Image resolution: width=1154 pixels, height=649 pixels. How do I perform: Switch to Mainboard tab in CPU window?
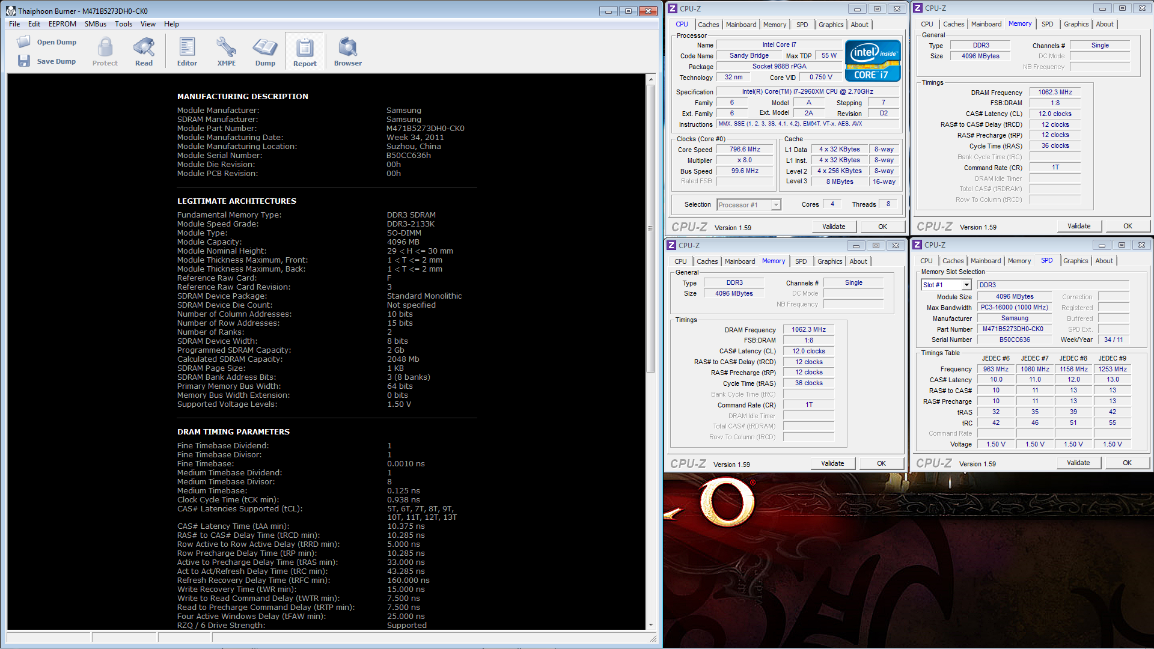[741, 25]
